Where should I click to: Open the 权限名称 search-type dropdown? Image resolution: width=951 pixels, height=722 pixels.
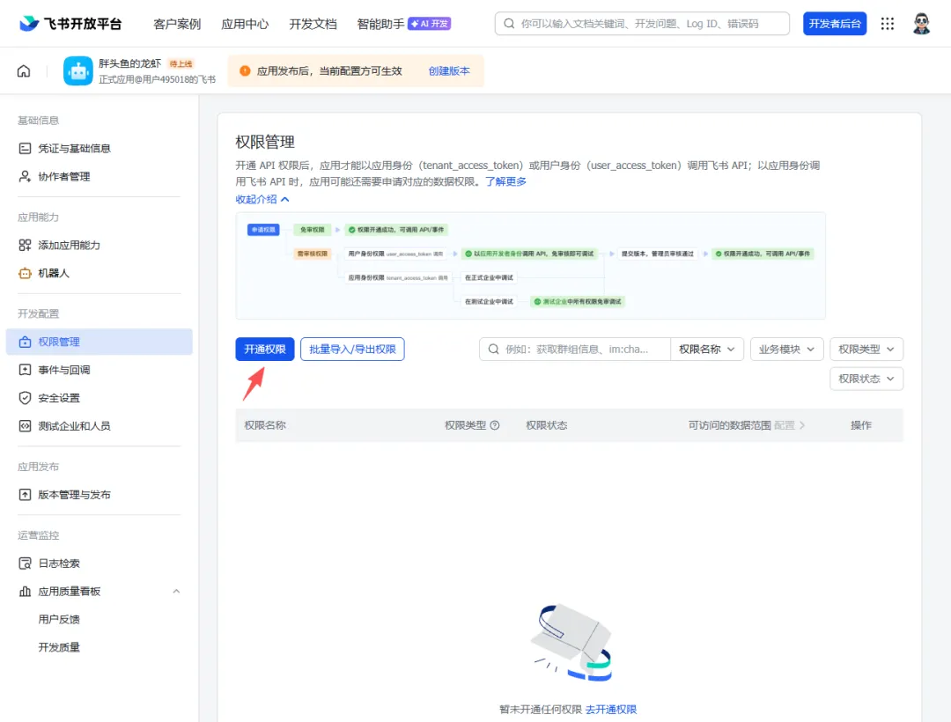pos(707,350)
